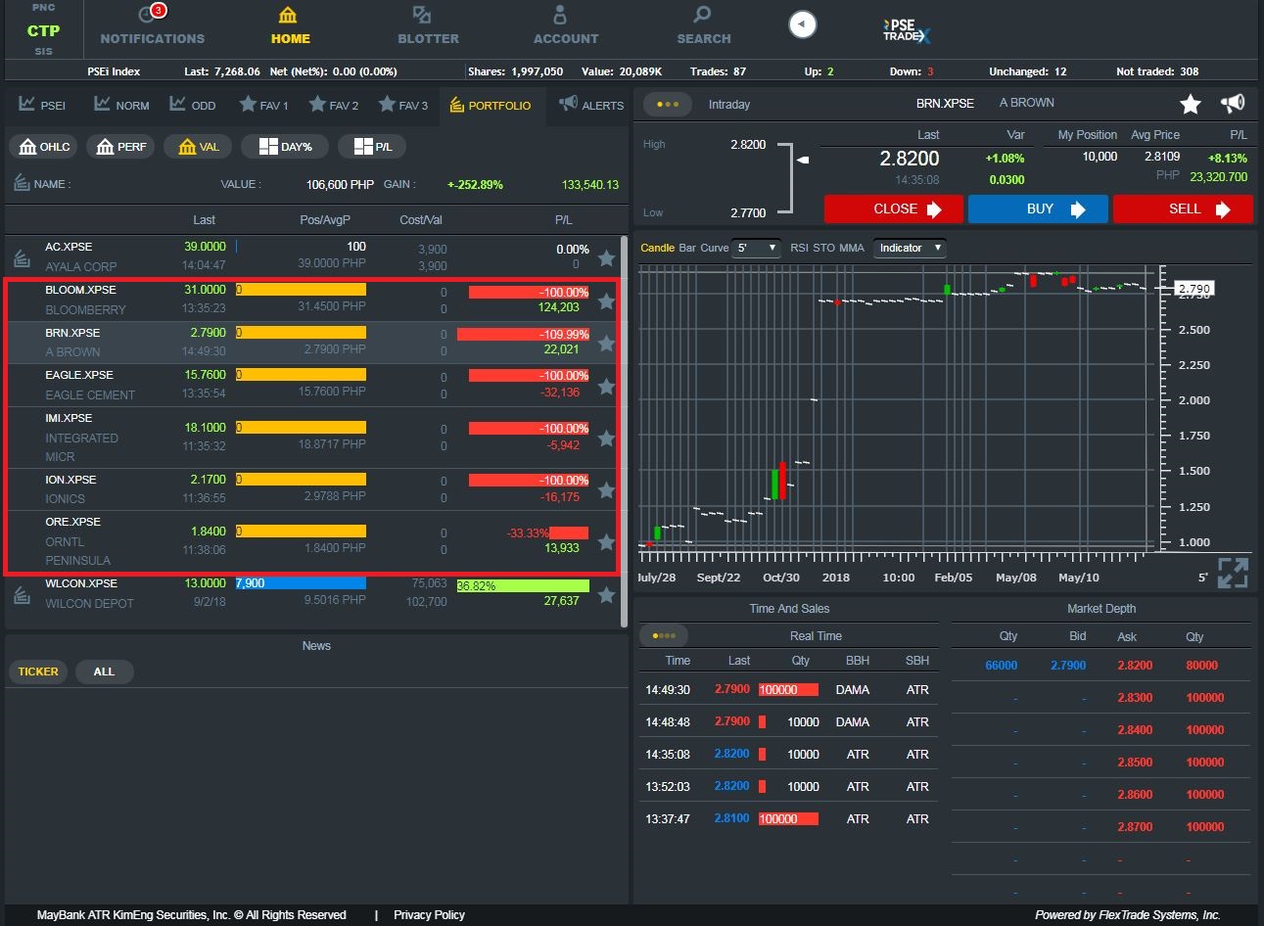The image size is (1264, 926).
Task: Switch to the FAV 1 tab
Action: [263, 105]
